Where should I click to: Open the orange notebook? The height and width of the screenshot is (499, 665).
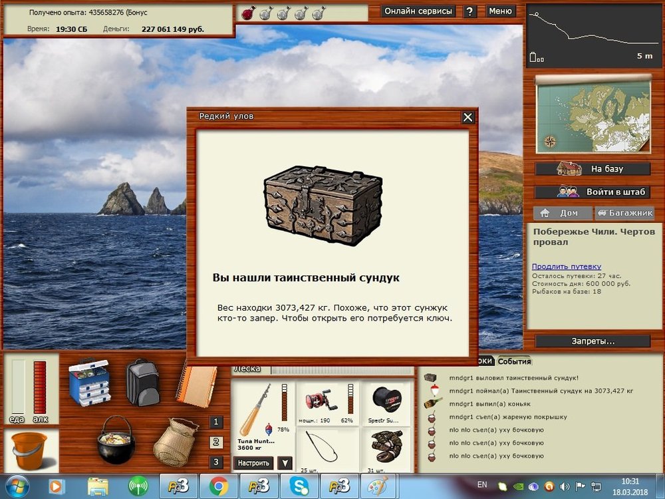tap(196, 384)
